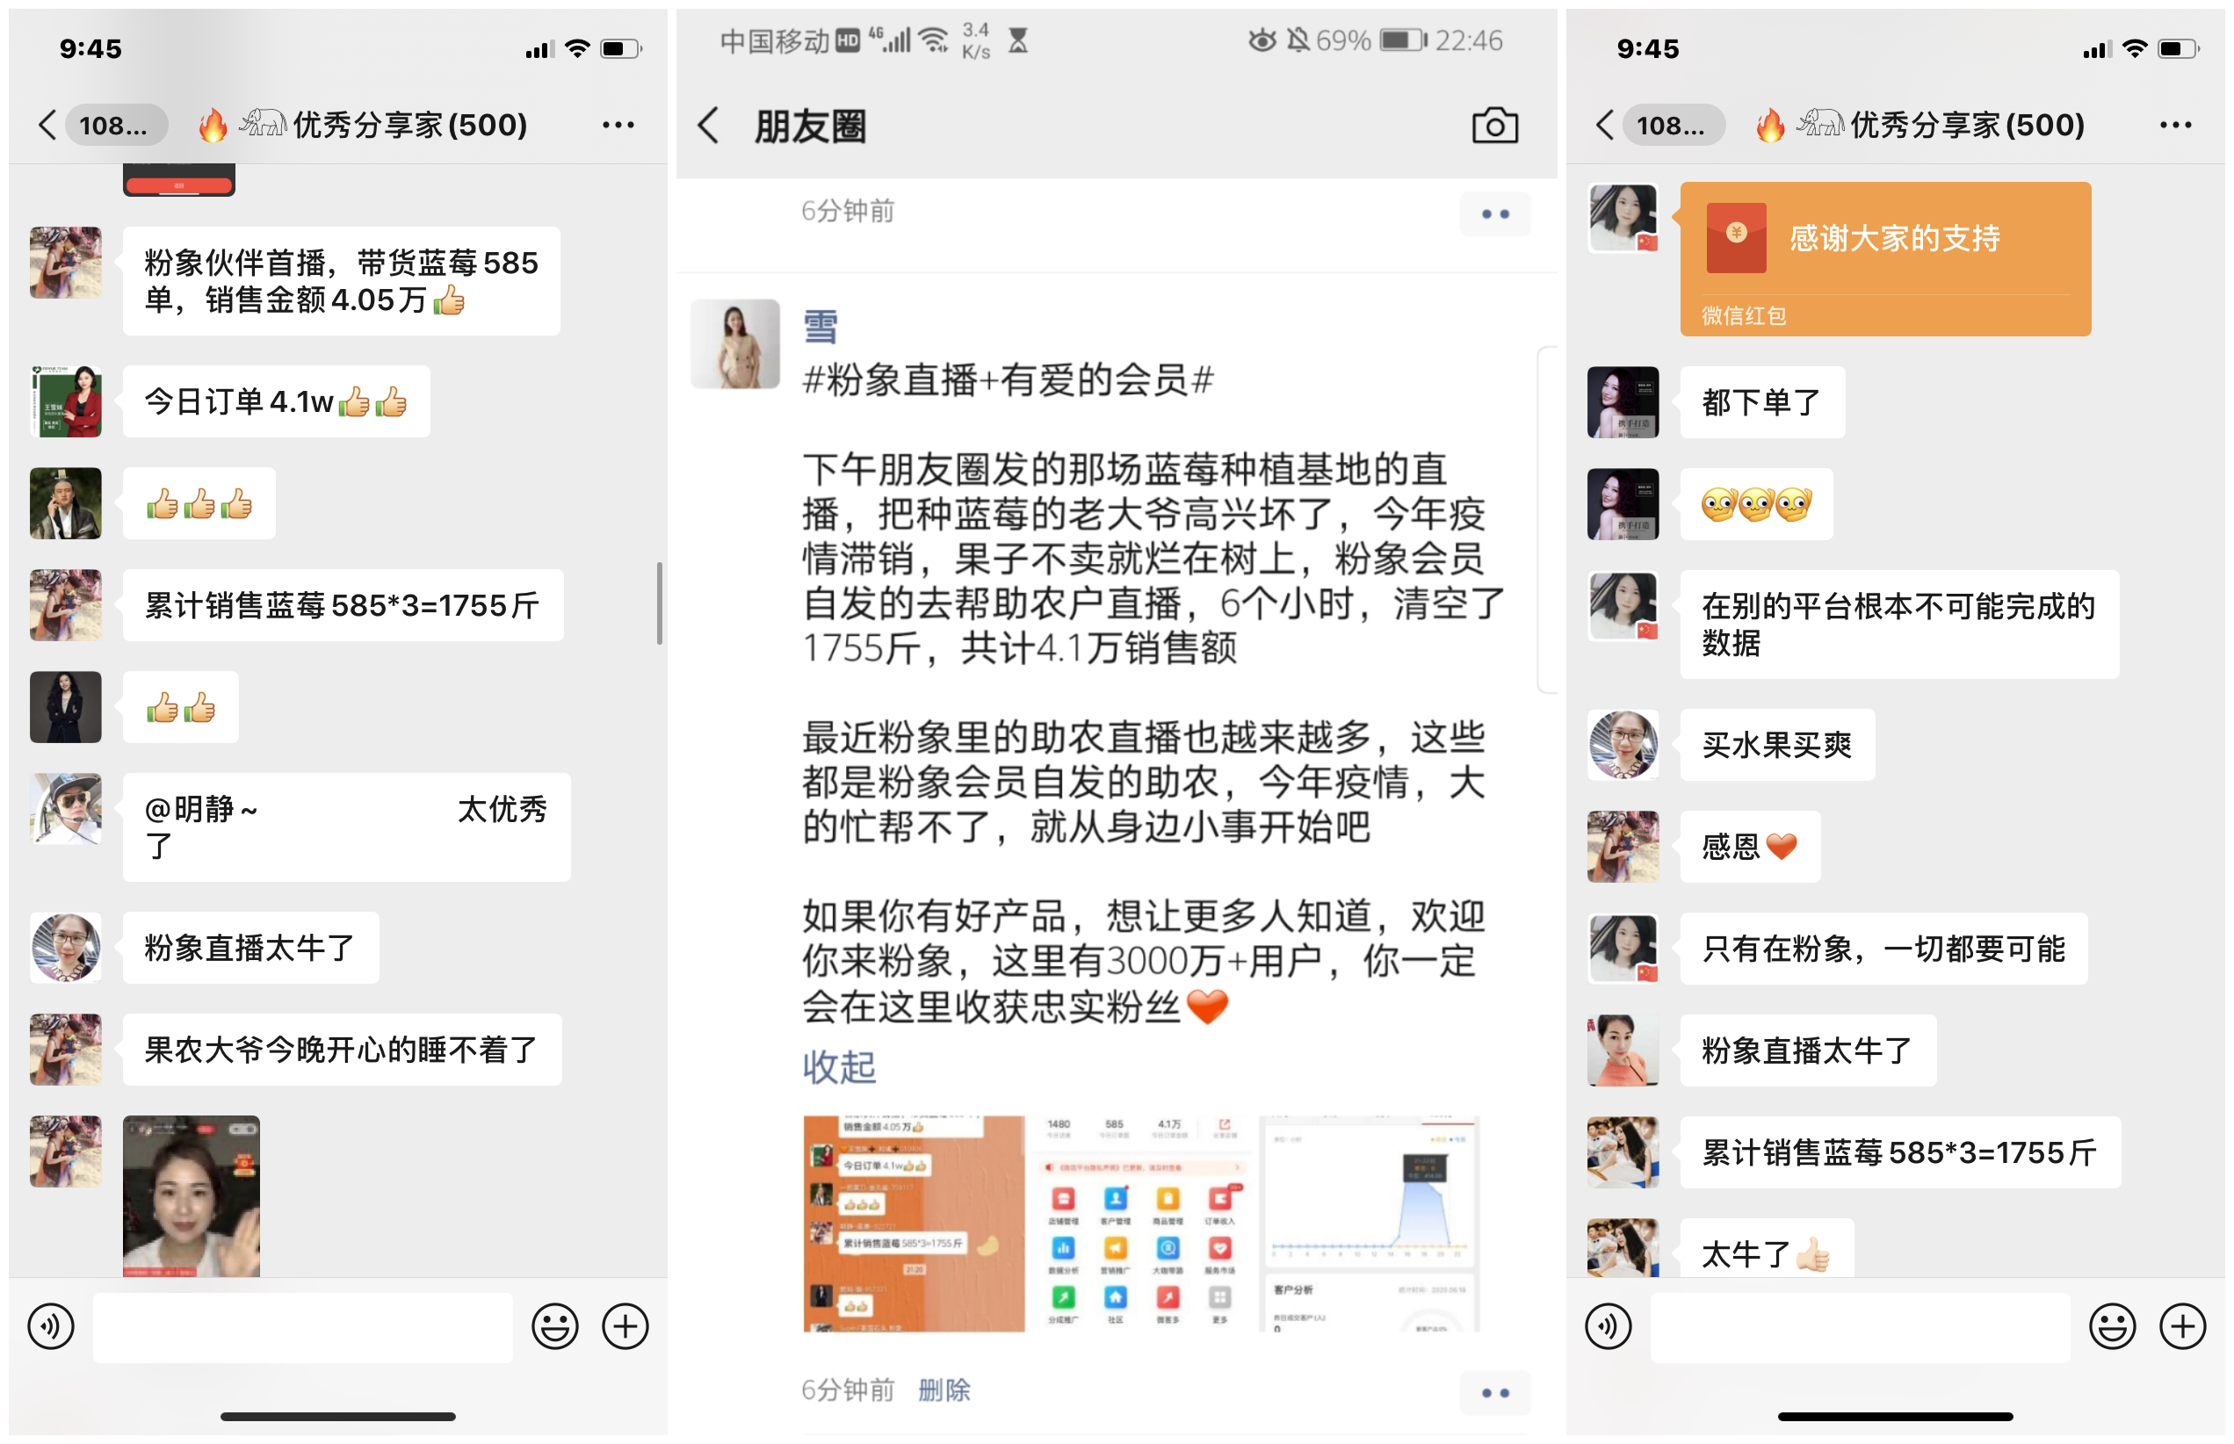The width and height of the screenshot is (2234, 1444).
Task: Open avatar beside 买水果买爽 message
Action: coord(1623,745)
